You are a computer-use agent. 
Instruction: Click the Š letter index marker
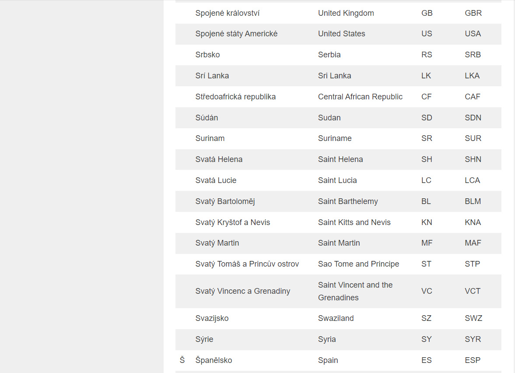182,360
